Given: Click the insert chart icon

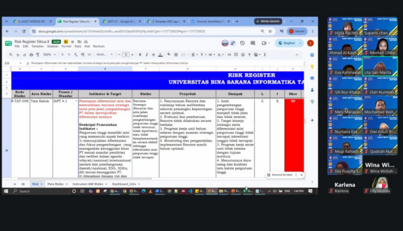Looking at the screenshot, I should point(243,55).
